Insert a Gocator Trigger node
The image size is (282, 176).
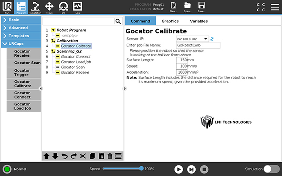[x=24, y=73]
